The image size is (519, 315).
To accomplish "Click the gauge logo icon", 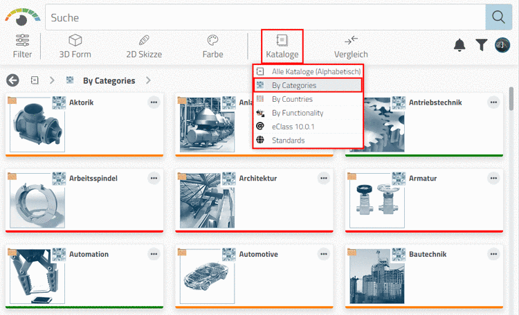I will tap(22, 17).
